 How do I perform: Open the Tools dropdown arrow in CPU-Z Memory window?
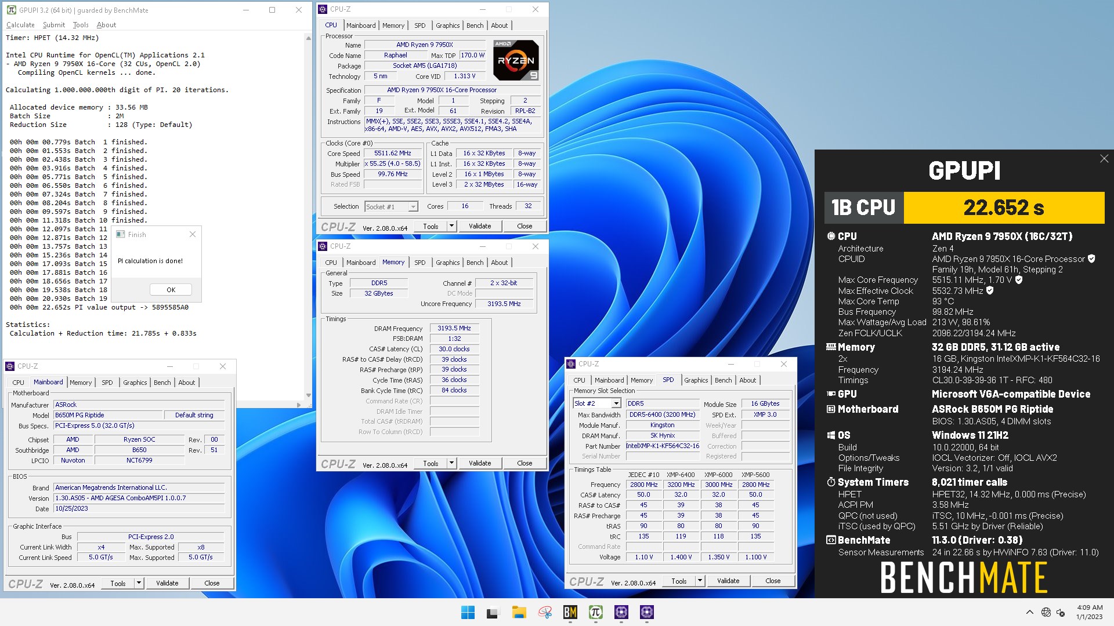click(x=451, y=463)
